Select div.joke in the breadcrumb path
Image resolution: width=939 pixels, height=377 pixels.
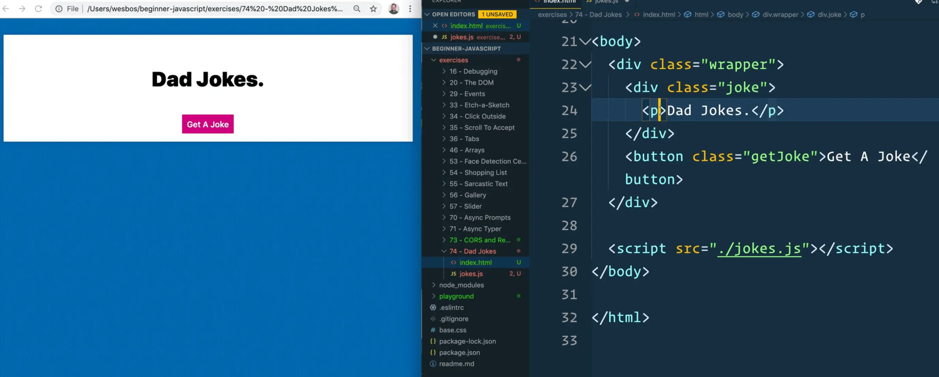829,15
